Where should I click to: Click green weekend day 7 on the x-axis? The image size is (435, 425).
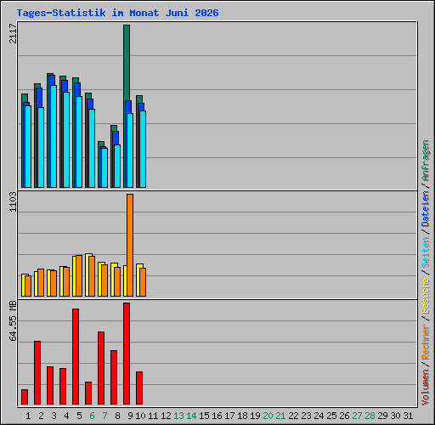pos(105,416)
